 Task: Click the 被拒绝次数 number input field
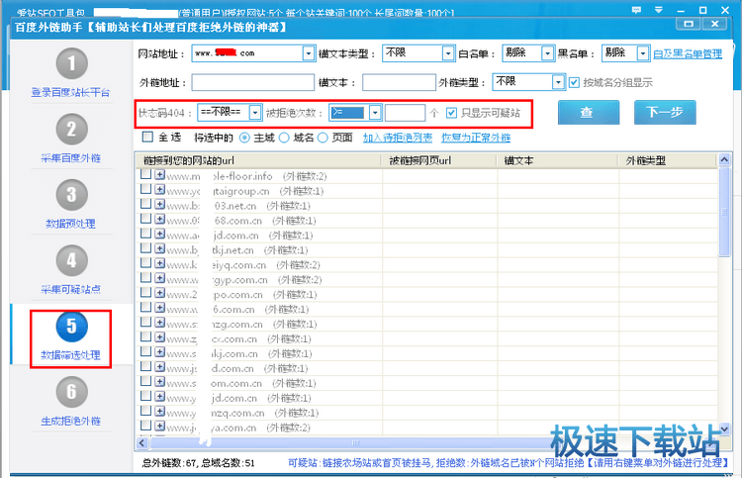(405, 113)
